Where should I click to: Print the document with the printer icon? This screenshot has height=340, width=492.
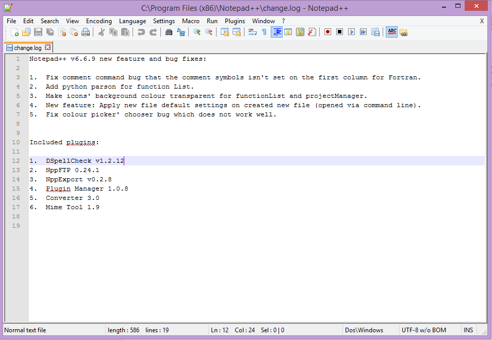pos(86,32)
